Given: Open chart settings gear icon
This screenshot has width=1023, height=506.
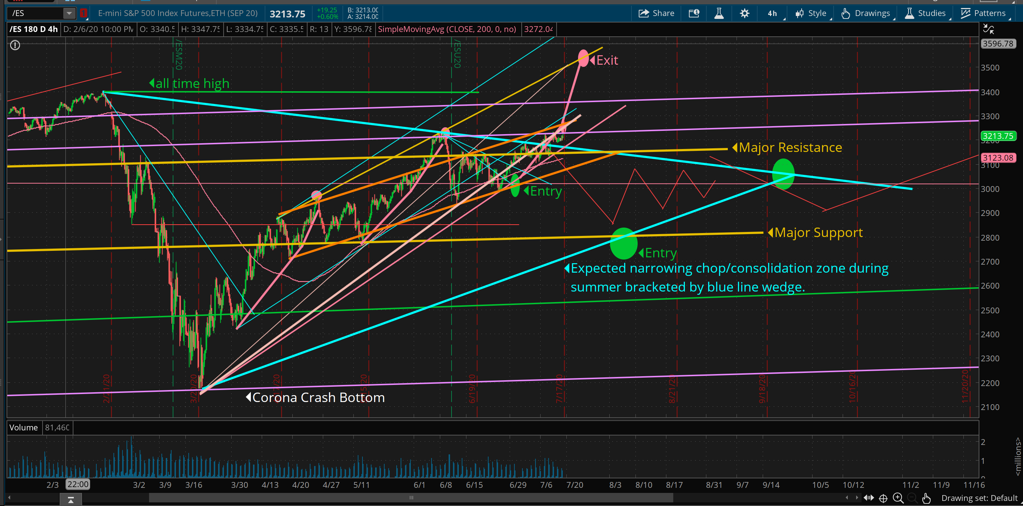Looking at the screenshot, I should (745, 13).
